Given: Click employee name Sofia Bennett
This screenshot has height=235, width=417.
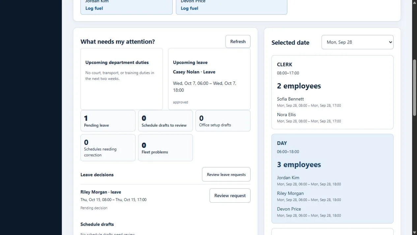Looking at the screenshot, I should 290,99.
